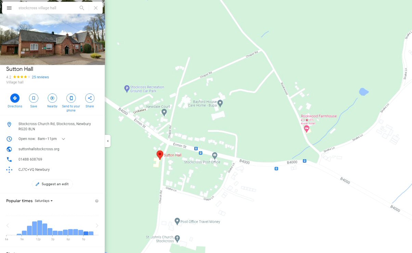Click Send to your phone icon
The height and width of the screenshot is (253, 412).
[71, 98]
